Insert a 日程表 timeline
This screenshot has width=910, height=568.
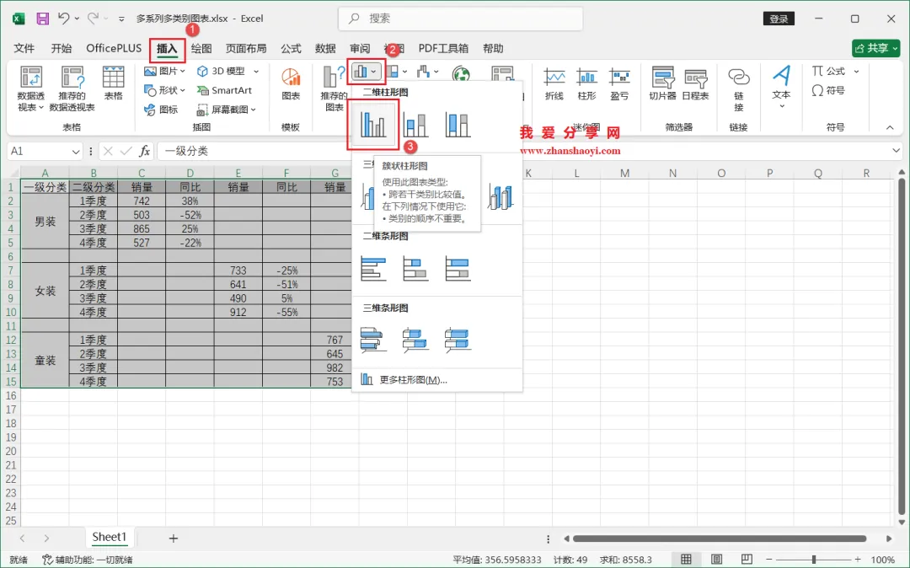point(694,84)
